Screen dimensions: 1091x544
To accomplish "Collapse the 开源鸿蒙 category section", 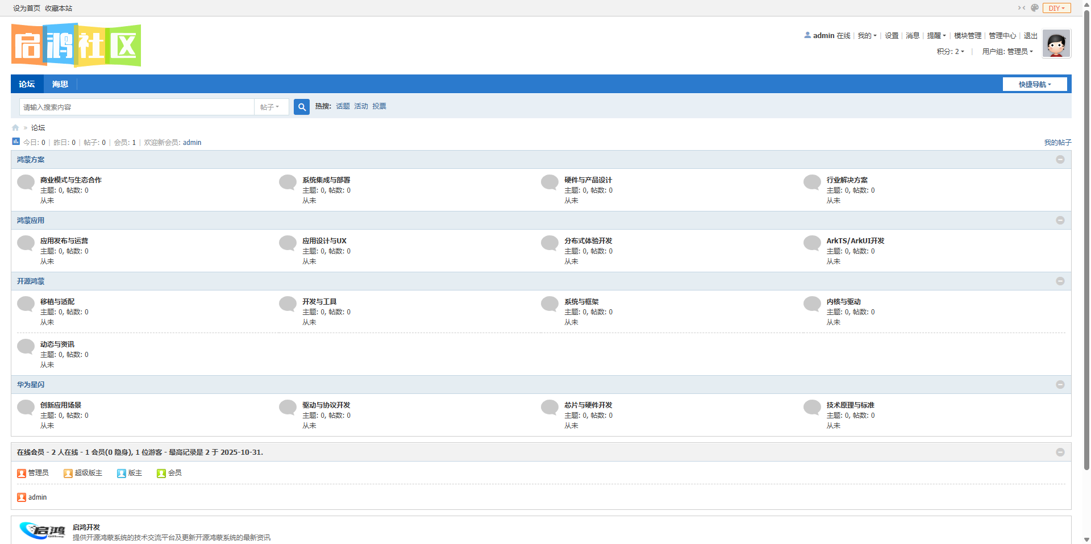I will click(1060, 281).
